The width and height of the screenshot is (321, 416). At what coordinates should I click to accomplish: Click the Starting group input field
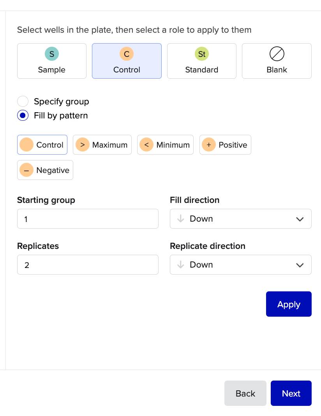click(88, 219)
